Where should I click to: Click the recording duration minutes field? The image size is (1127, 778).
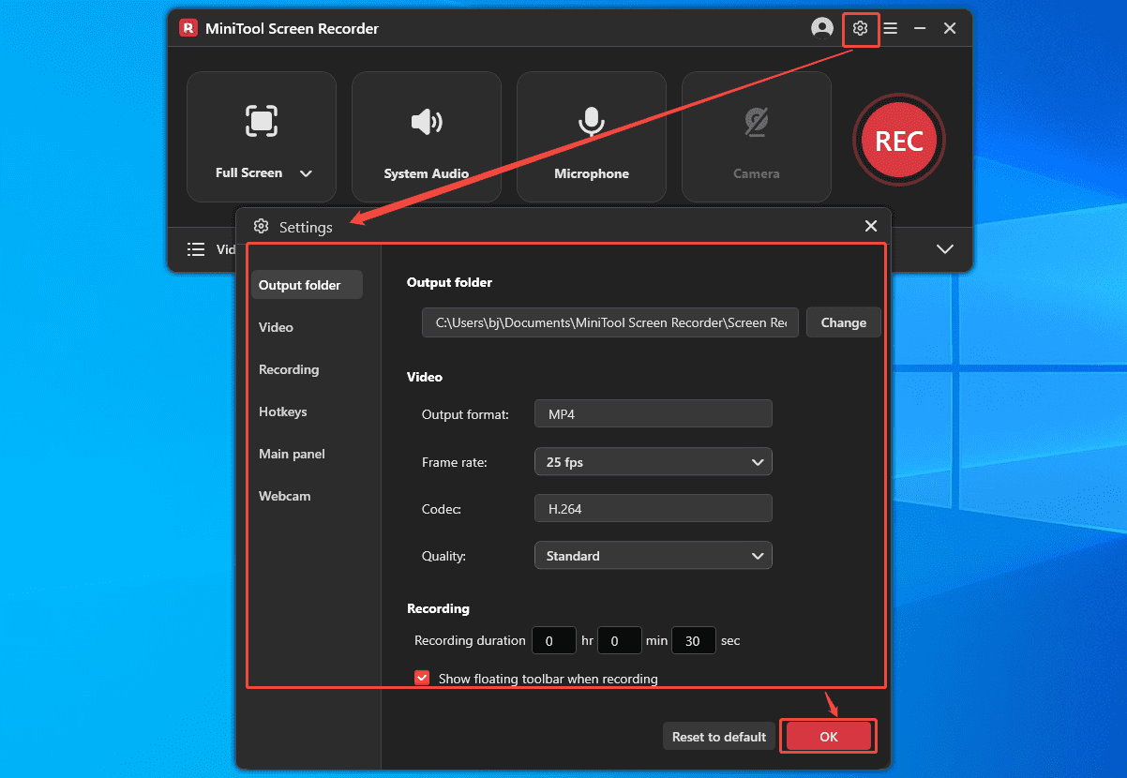[620, 641]
